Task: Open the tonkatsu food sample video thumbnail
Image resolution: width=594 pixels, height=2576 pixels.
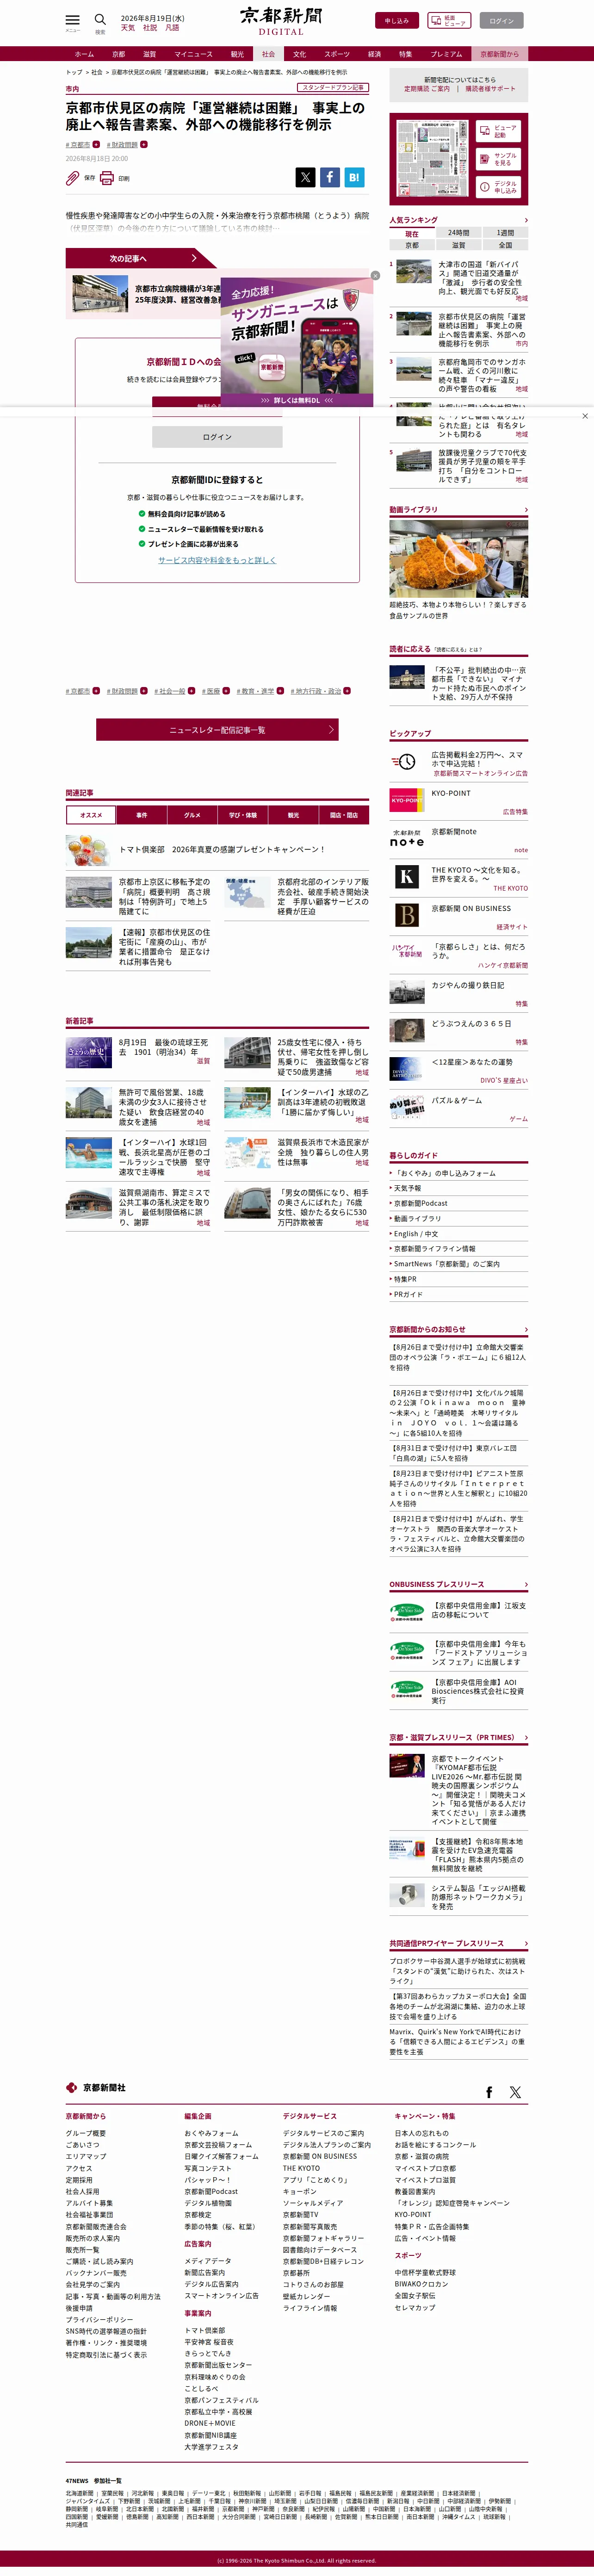Action: (x=458, y=558)
